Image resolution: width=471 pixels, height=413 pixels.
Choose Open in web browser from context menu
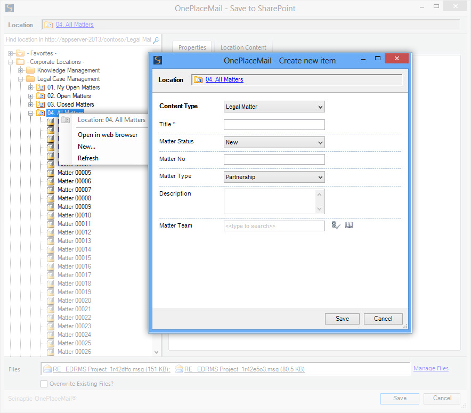(x=108, y=135)
